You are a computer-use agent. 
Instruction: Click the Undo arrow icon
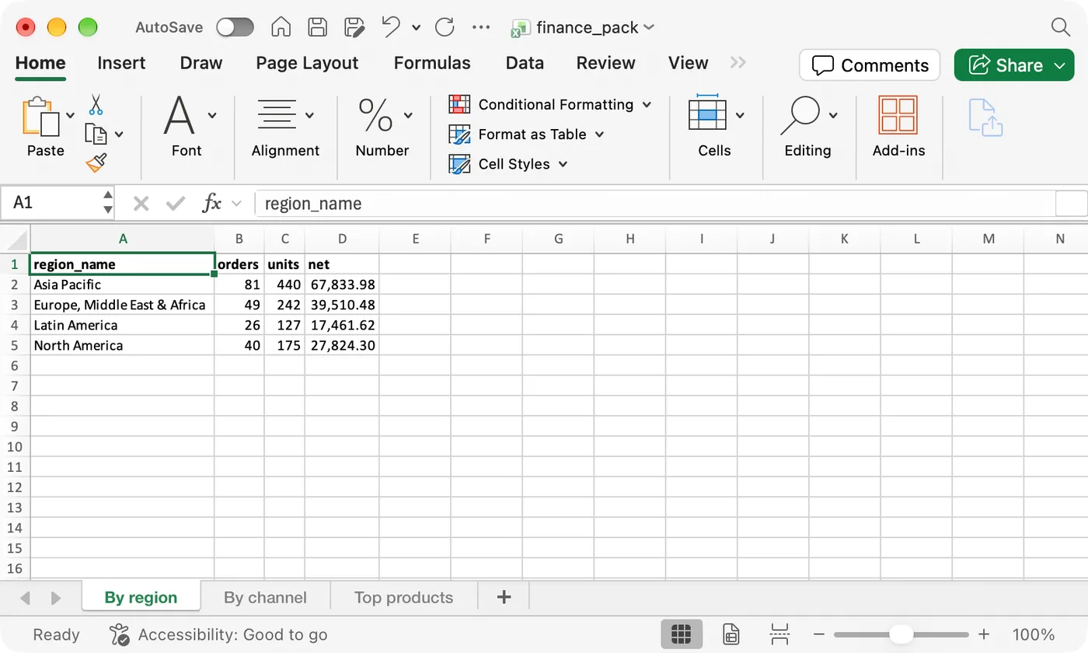[x=391, y=27]
